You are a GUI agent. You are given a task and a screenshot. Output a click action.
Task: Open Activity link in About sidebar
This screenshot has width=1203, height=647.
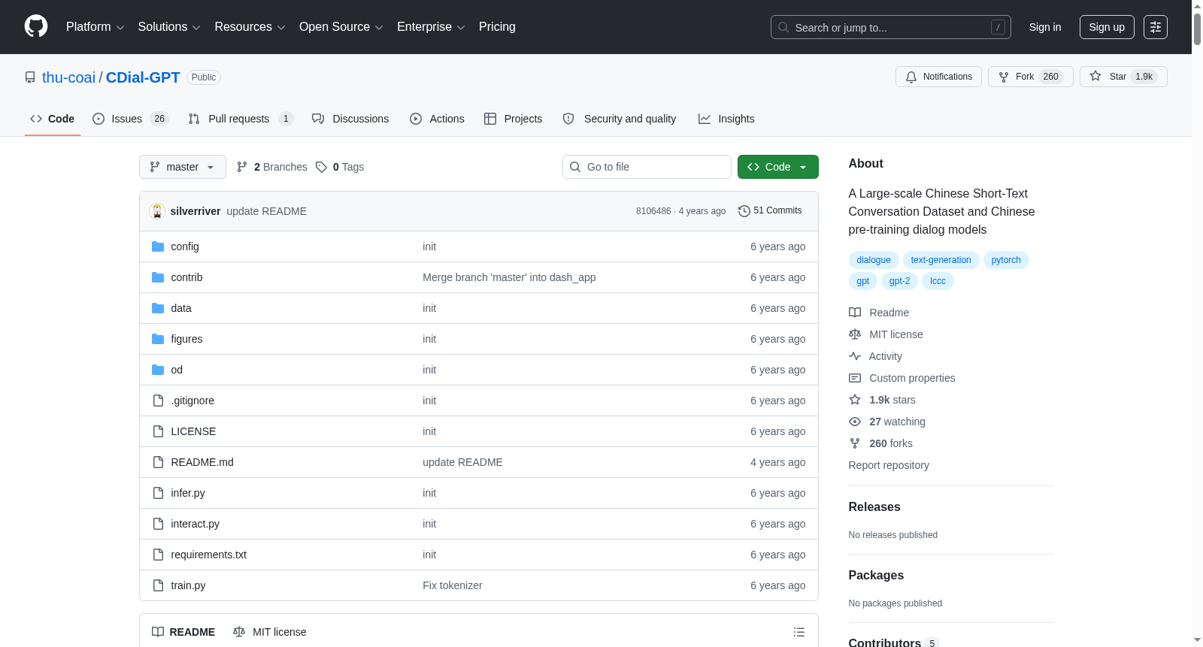point(876,356)
